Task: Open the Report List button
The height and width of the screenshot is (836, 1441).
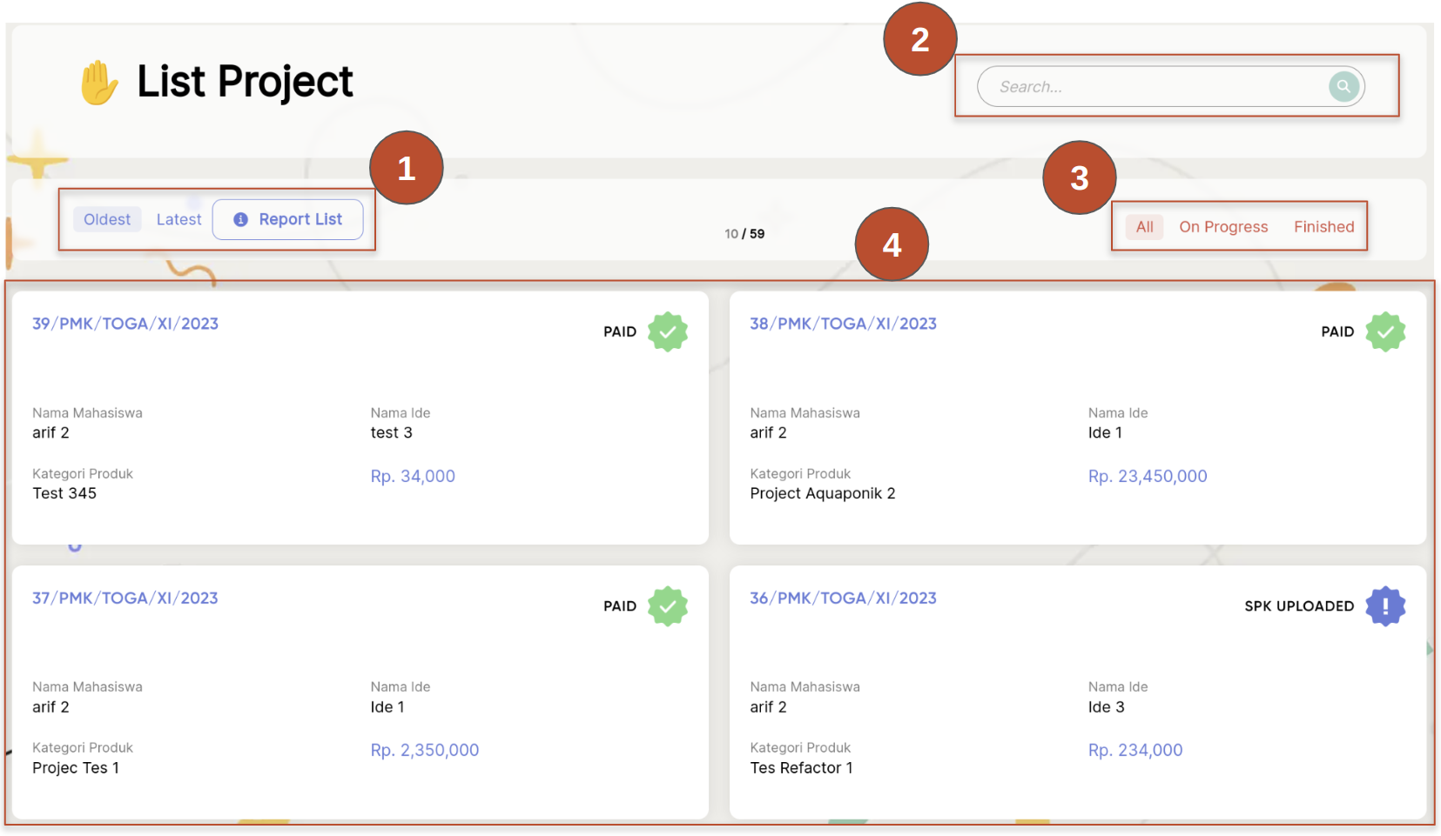Action: (288, 220)
